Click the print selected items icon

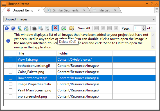tap(41, 28)
